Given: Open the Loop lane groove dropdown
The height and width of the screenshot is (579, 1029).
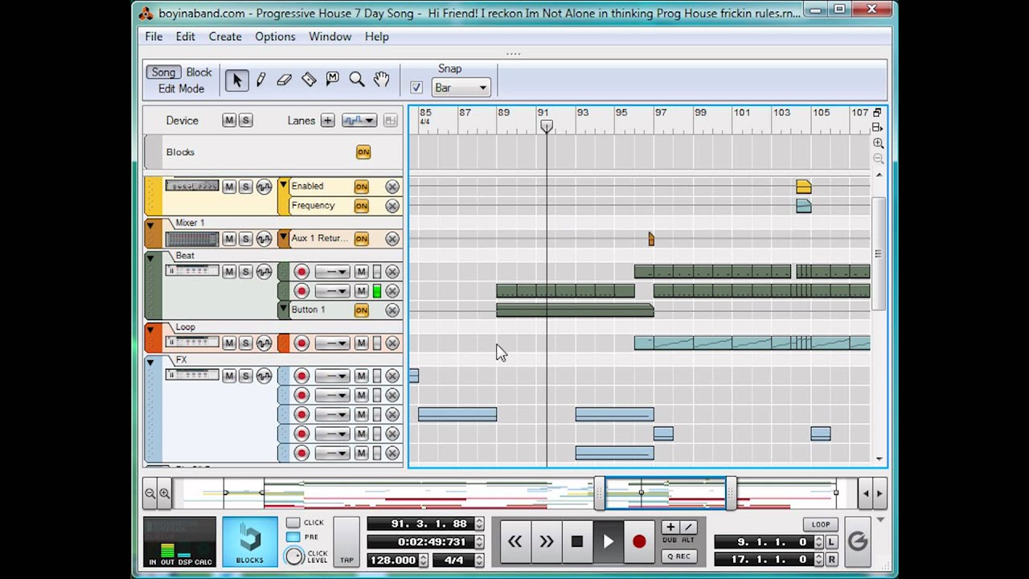Looking at the screenshot, I should [x=331, y=343].
